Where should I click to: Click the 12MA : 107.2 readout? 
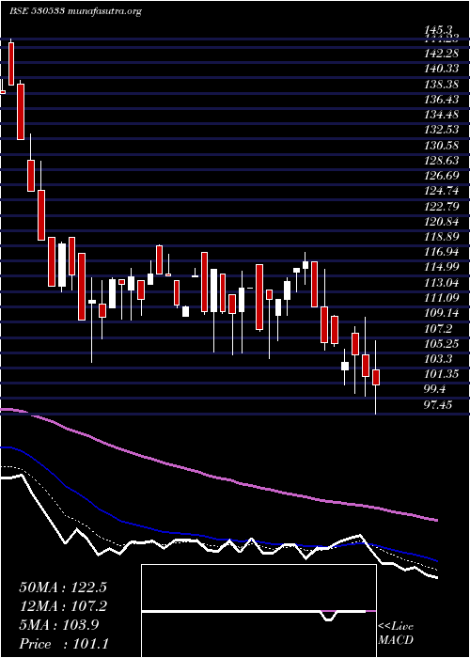63,606
